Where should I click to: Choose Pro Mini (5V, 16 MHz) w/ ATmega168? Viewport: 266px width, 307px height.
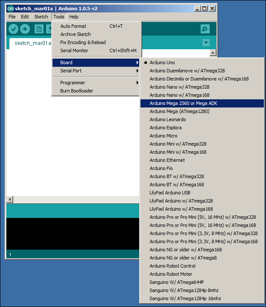click(x=202, y=225)
